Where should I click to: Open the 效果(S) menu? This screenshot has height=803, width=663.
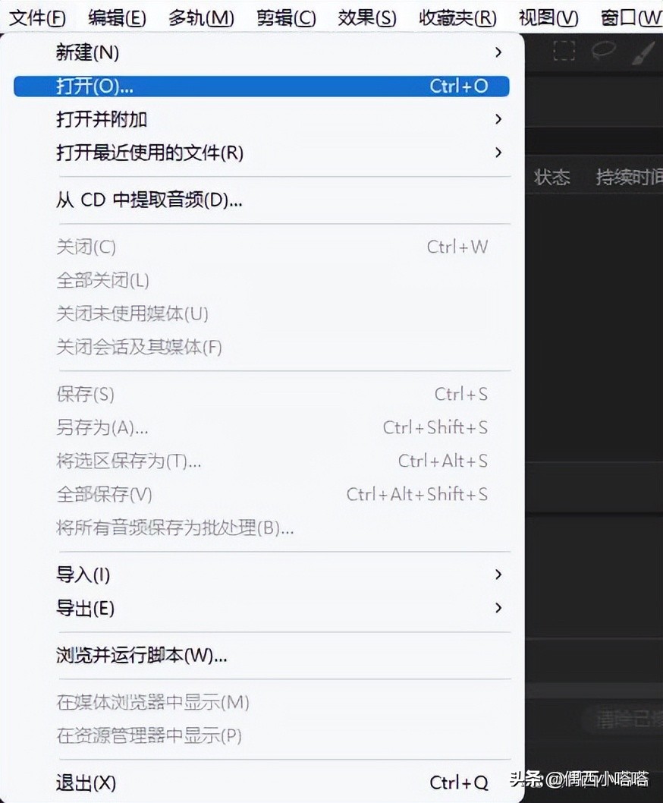pos(366,17)
